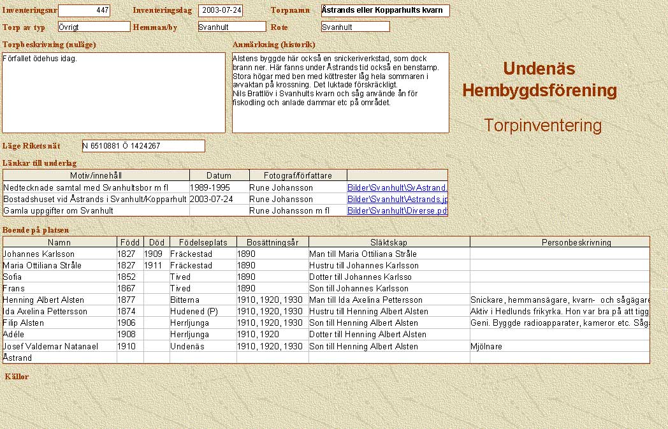Screen dimensions: 668x429
Task: Click the Rote field
Action: (355, 27)
